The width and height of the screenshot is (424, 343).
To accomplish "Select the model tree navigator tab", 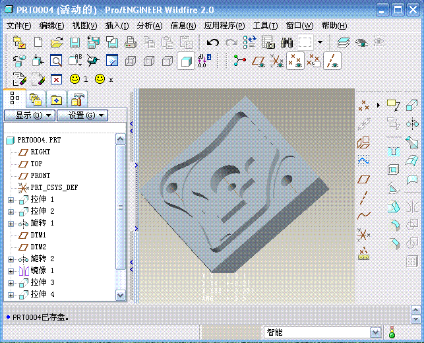I will (15, 98).
